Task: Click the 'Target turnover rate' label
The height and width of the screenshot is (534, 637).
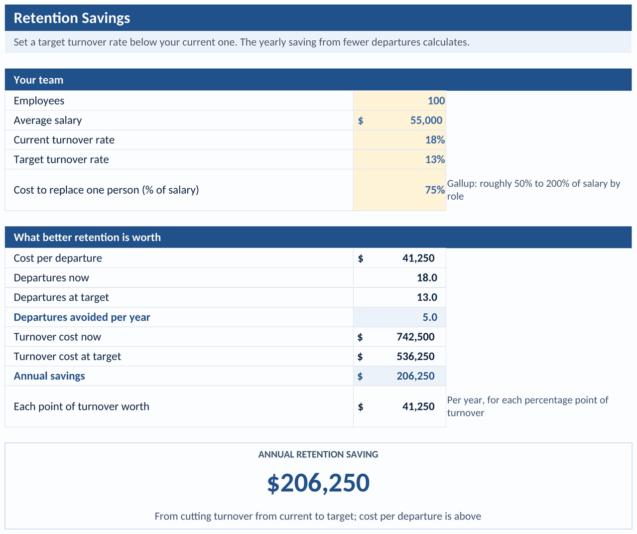Action: click(x=61, y=159)
